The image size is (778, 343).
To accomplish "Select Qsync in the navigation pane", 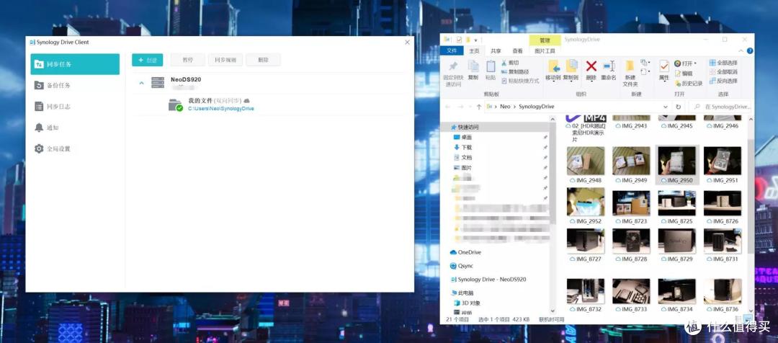I will [x=462, y=266].
